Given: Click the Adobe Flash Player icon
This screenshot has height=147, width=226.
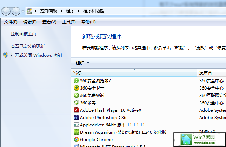Looking at the screenshot, I should pyautogui.click(x=77, y=110).
